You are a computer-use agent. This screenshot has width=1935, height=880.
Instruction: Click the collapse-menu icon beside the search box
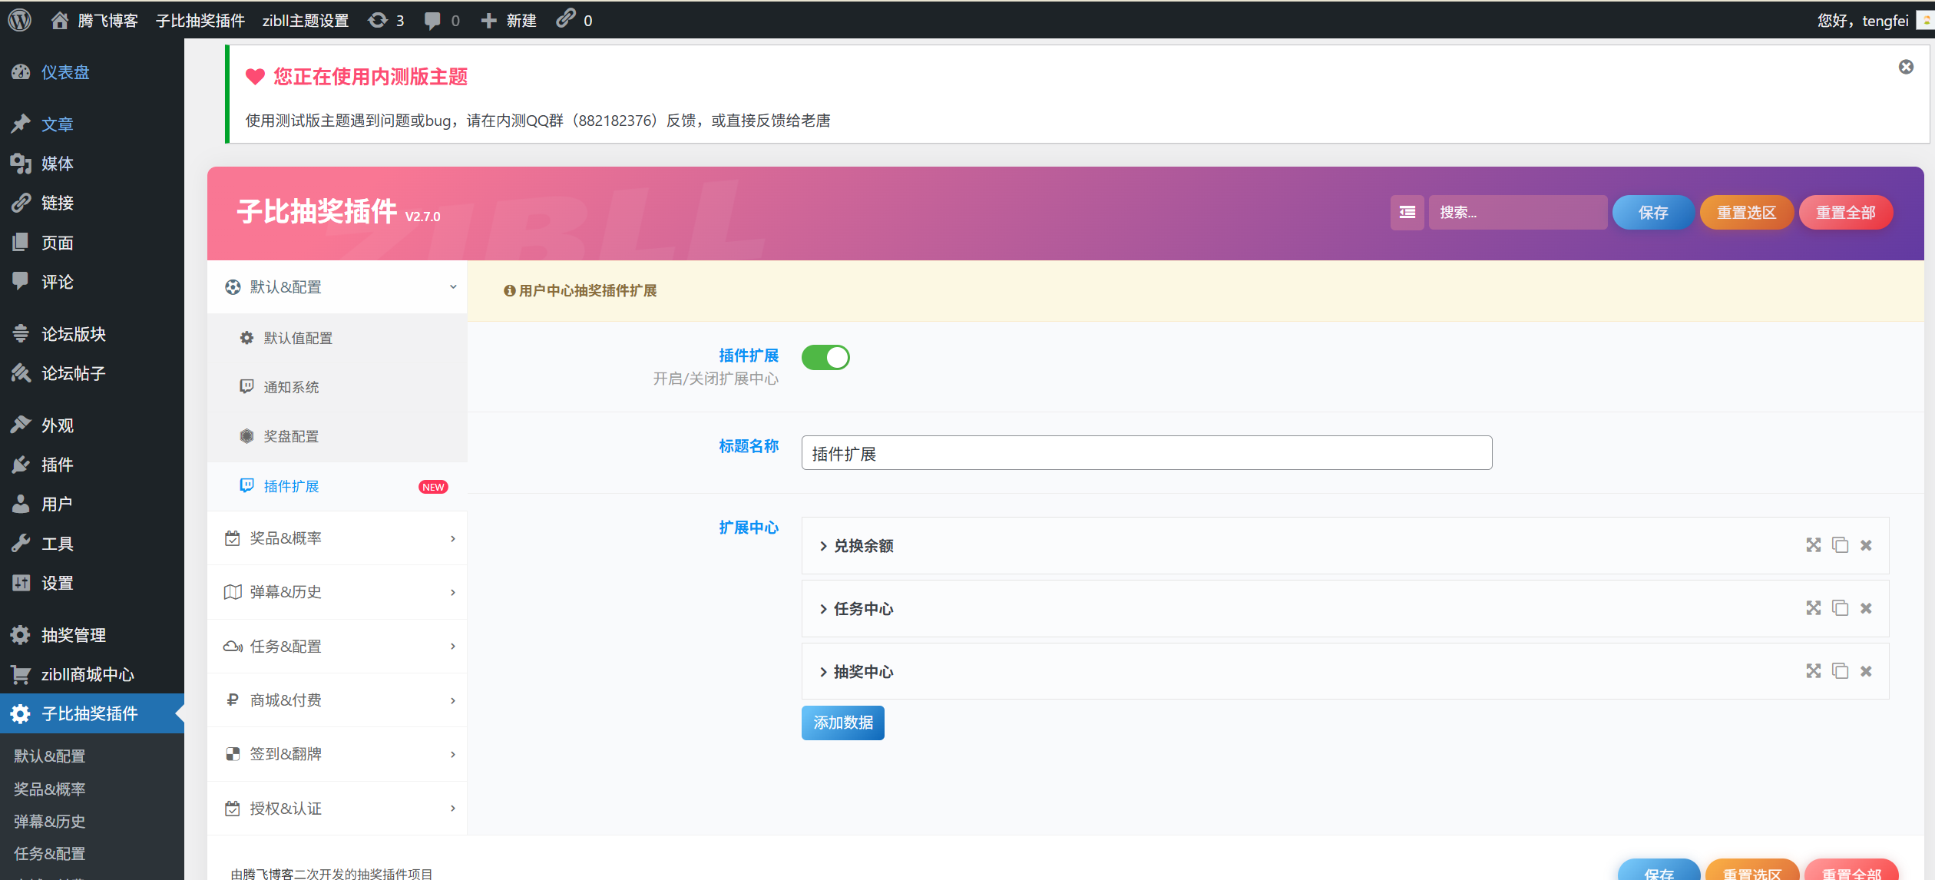click(1406, 212)
